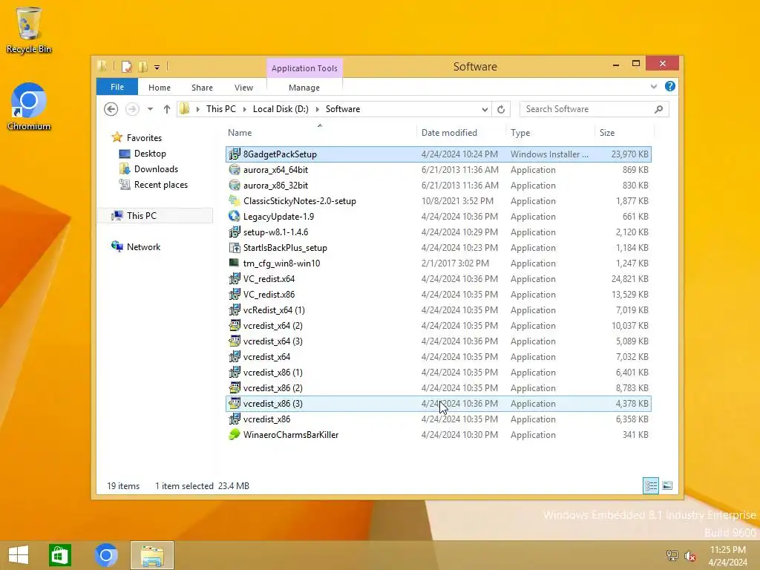Viewport: 760px width, 570px height.
Task: Click the StartIsBackPlus_setup icon
Action: (x=235, y=248)
